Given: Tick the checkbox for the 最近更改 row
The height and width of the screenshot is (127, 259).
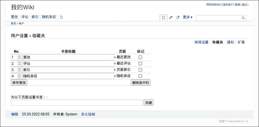Looking at the screenshot, I should tap(140, 57).
